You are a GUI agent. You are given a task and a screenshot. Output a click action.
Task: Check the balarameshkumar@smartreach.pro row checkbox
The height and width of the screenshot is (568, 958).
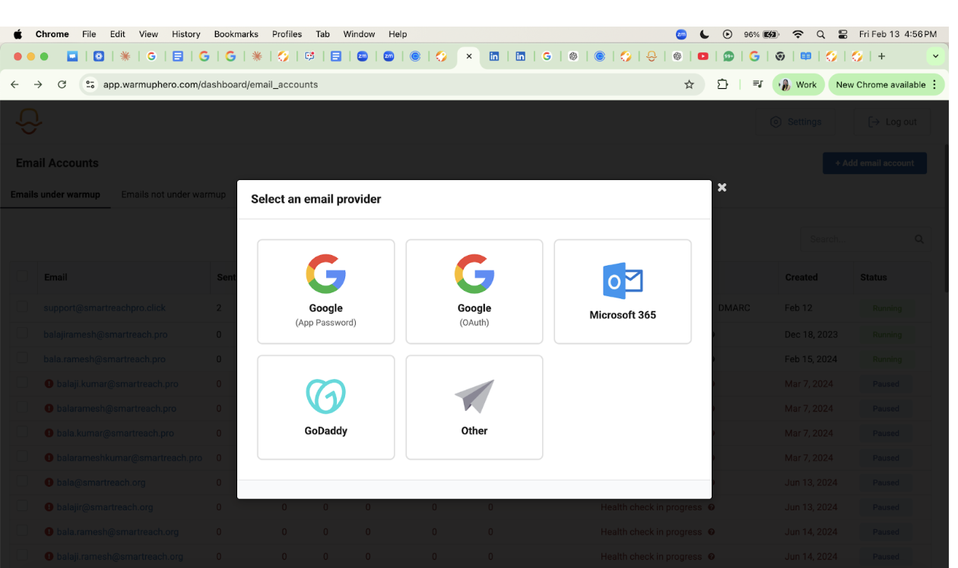[x=22, y=456]
